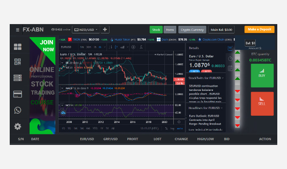Open the settings gear in sidebar
The width and height of the screenshot is (287, 169).
click(18, 126)
